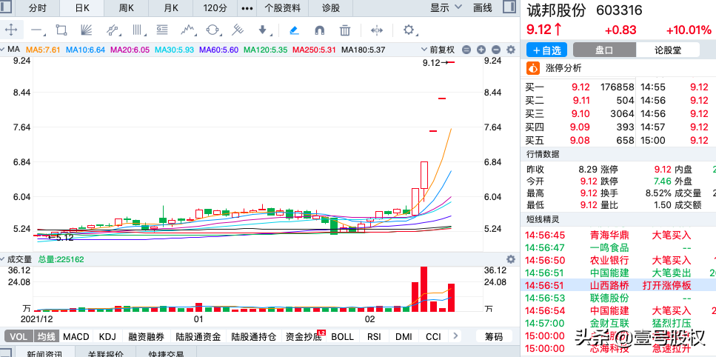Click the 自选 add button

(x=546, y=50)
